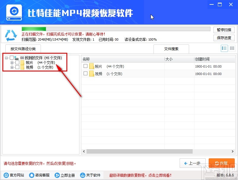Click 照片 folder icon in file list
The width and height of the screenshot is (238, 180).
(92, 66)
